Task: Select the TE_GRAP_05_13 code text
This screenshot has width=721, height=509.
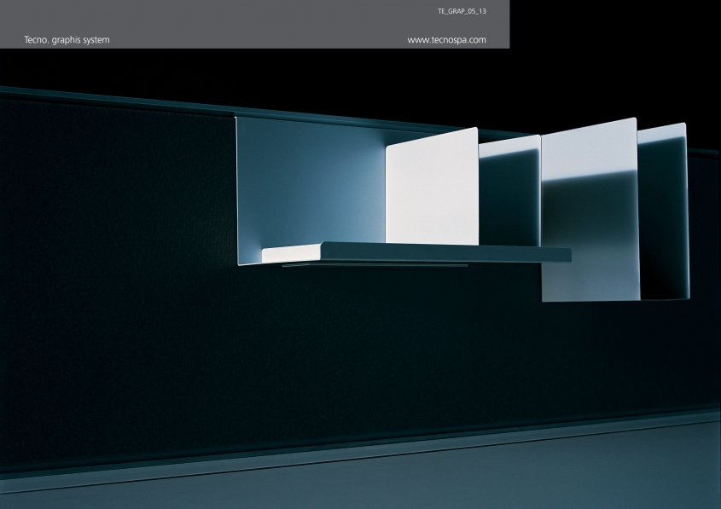Action: (x=462, y=11)
